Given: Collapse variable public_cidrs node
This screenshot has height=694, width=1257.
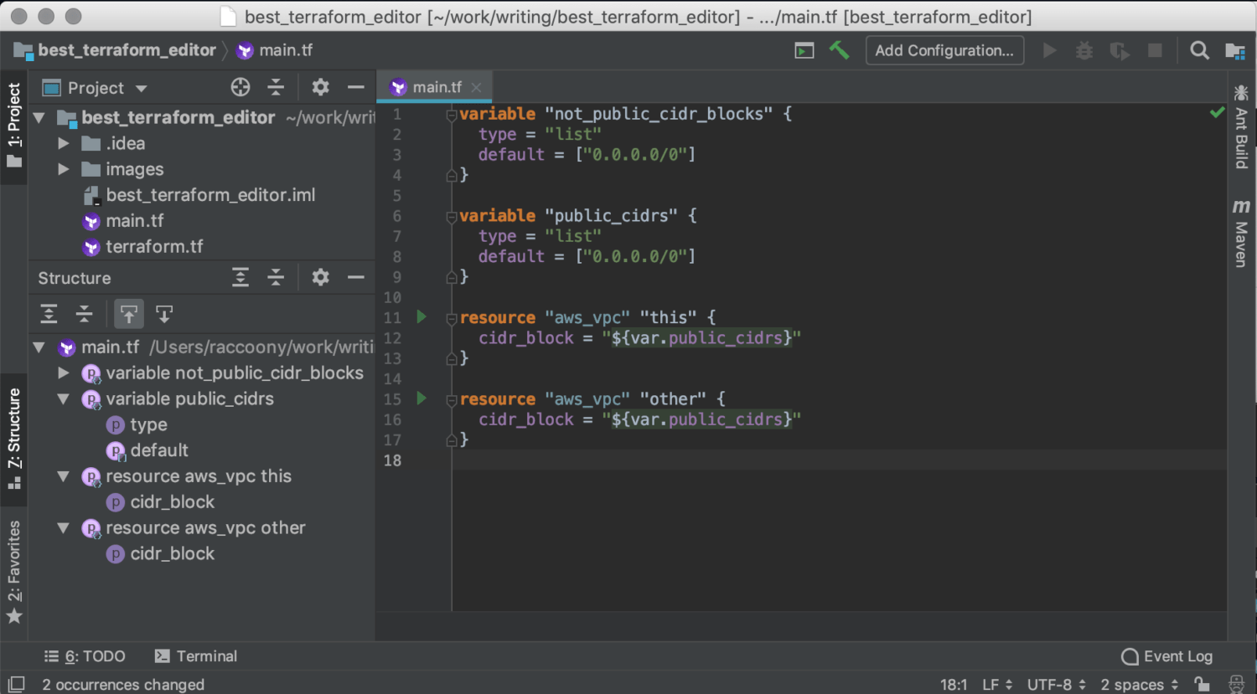Looking at the screenshot, I should 63,399.
